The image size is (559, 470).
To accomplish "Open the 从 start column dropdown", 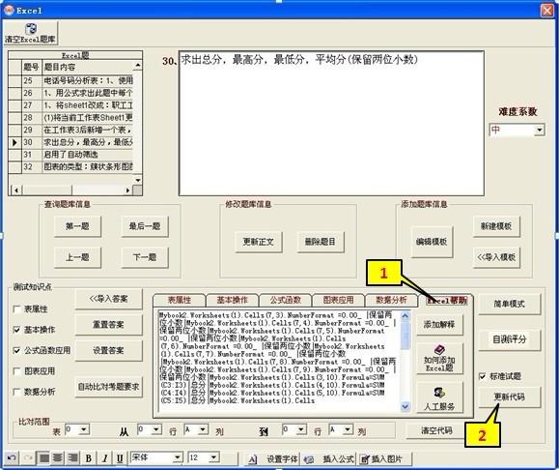I will click(203, 429).
